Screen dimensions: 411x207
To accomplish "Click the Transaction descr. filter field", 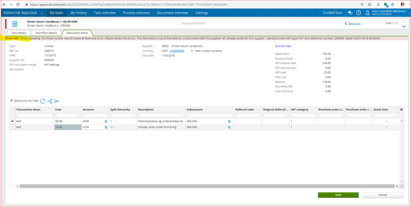I will [35, 115].
